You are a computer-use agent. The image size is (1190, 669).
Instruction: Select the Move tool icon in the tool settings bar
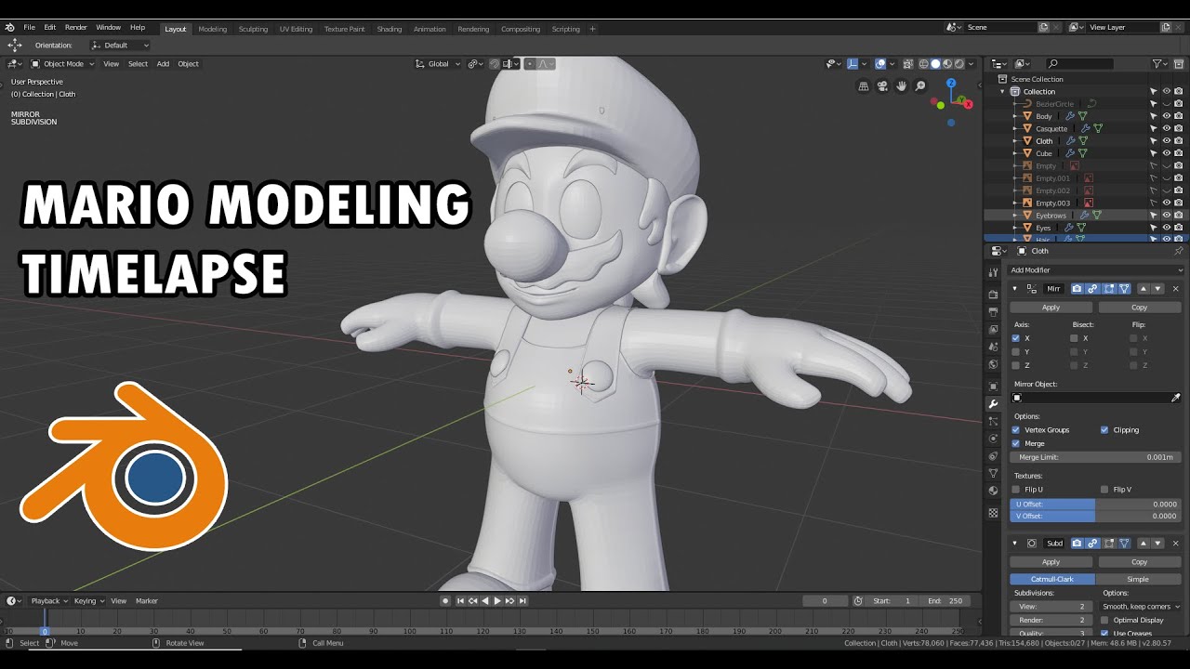15,45
